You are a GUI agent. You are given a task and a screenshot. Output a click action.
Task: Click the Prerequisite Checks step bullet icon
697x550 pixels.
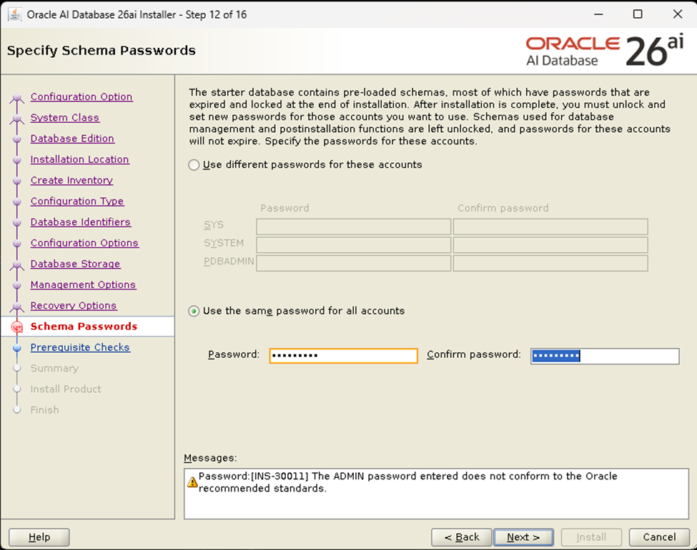(17, 347)
